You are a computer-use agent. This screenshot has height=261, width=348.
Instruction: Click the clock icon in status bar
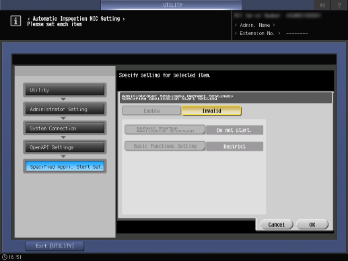[x=5, y=257]
